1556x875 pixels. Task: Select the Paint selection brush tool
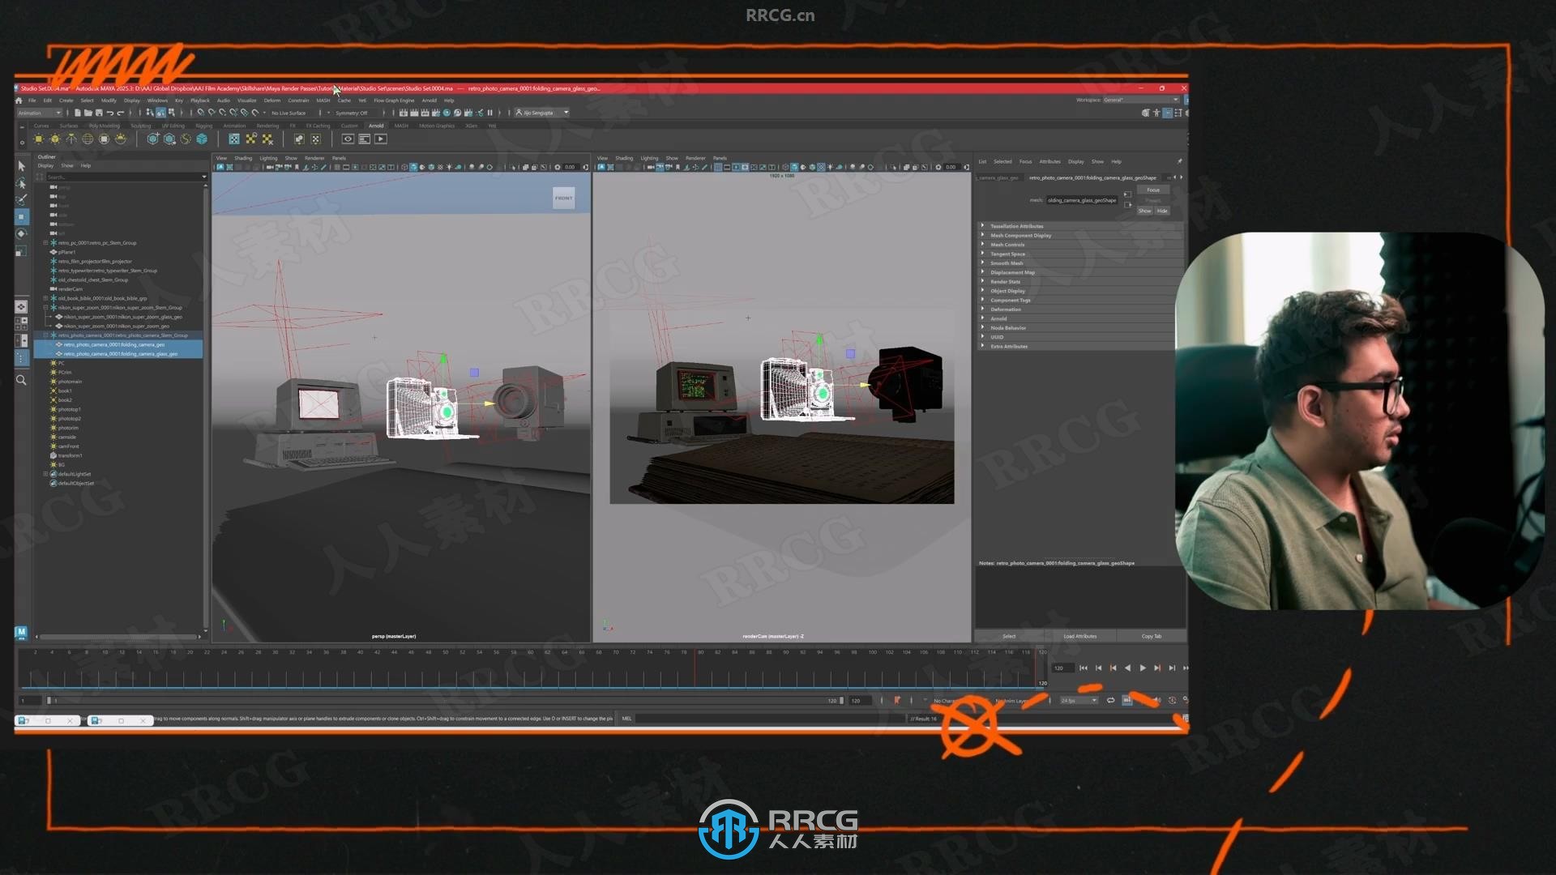(x=22, y=200)
